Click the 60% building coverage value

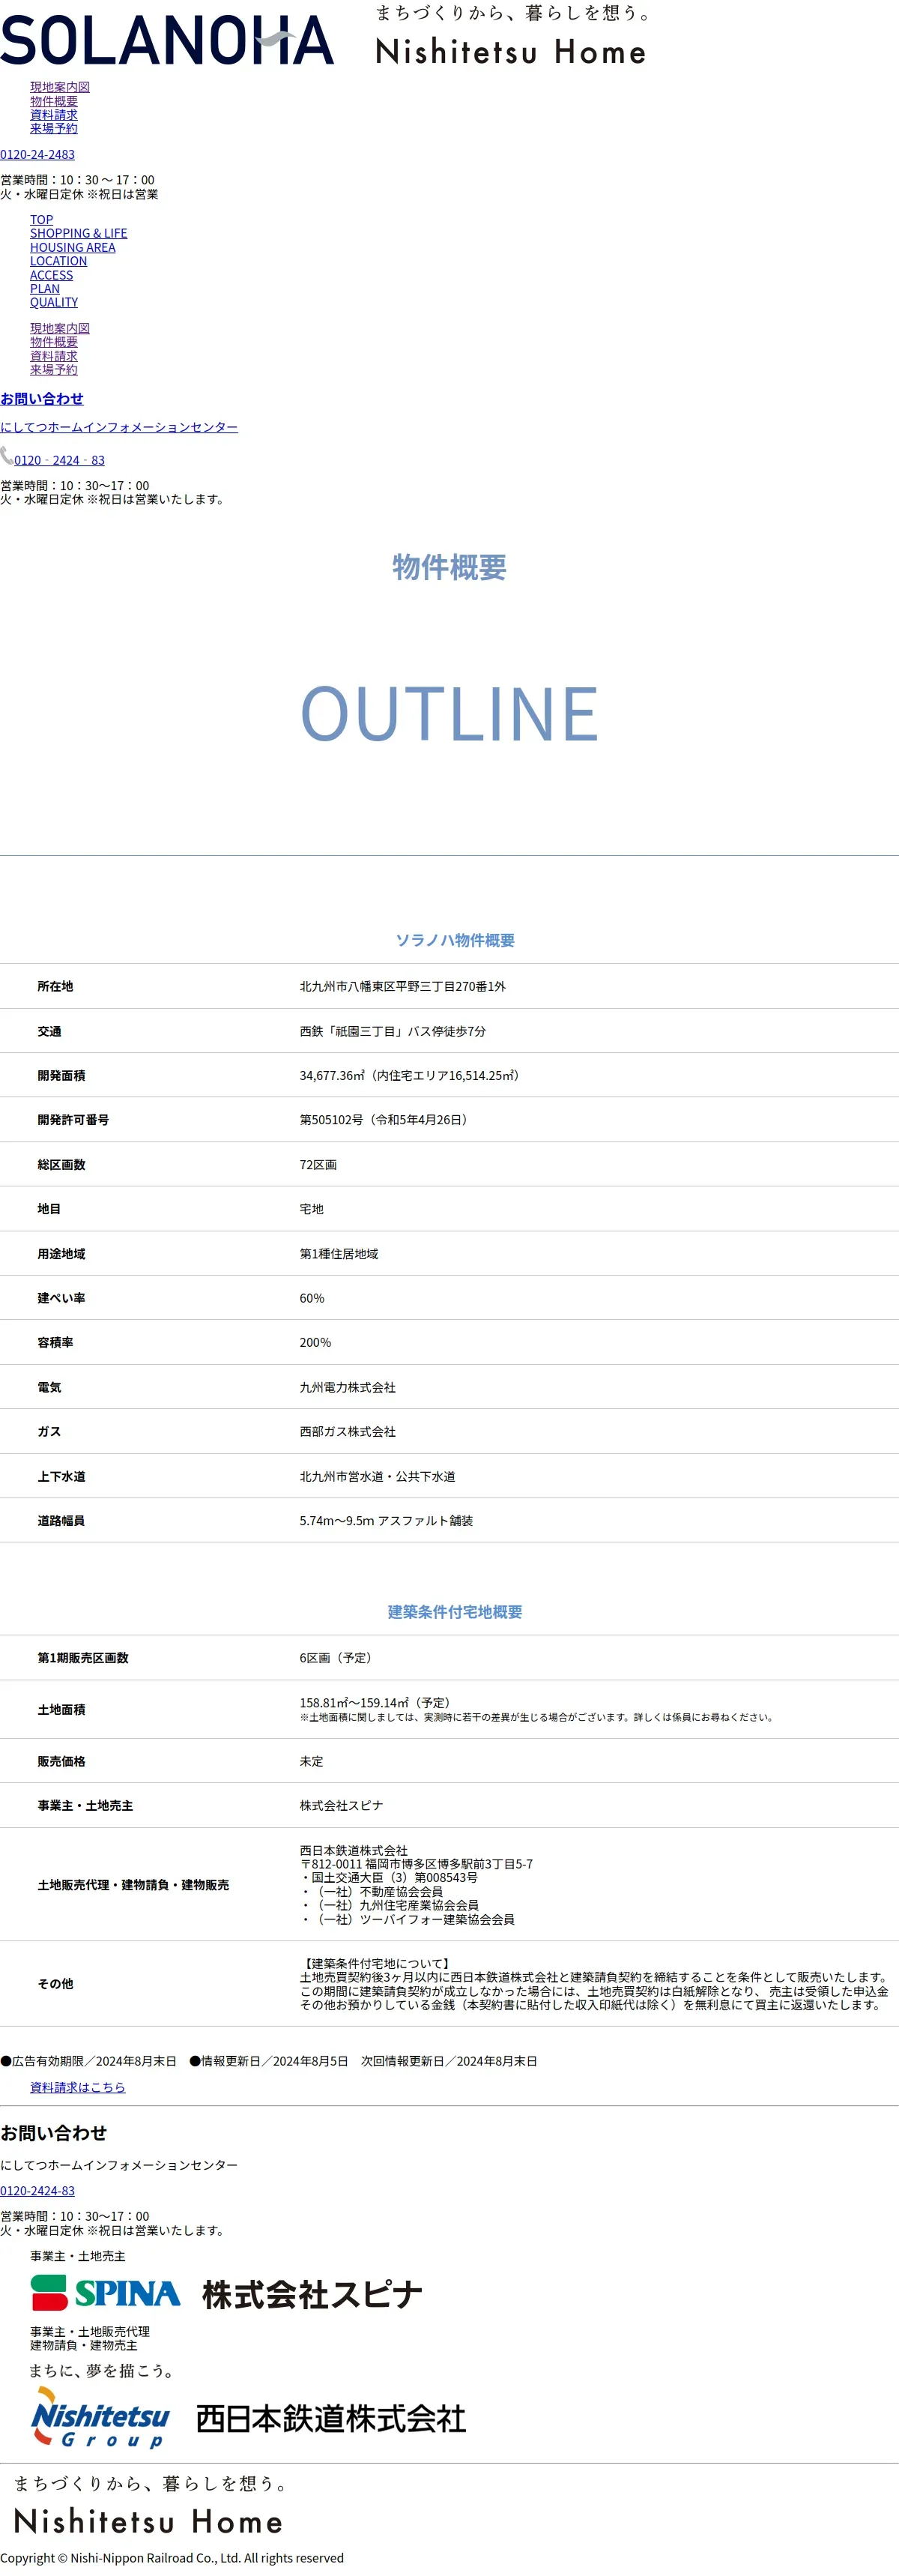click(312, 1298)
